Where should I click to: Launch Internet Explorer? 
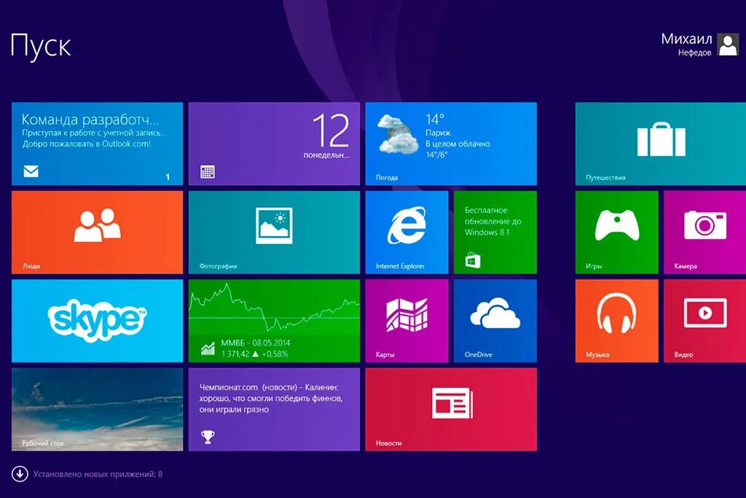tap(407, 232)
